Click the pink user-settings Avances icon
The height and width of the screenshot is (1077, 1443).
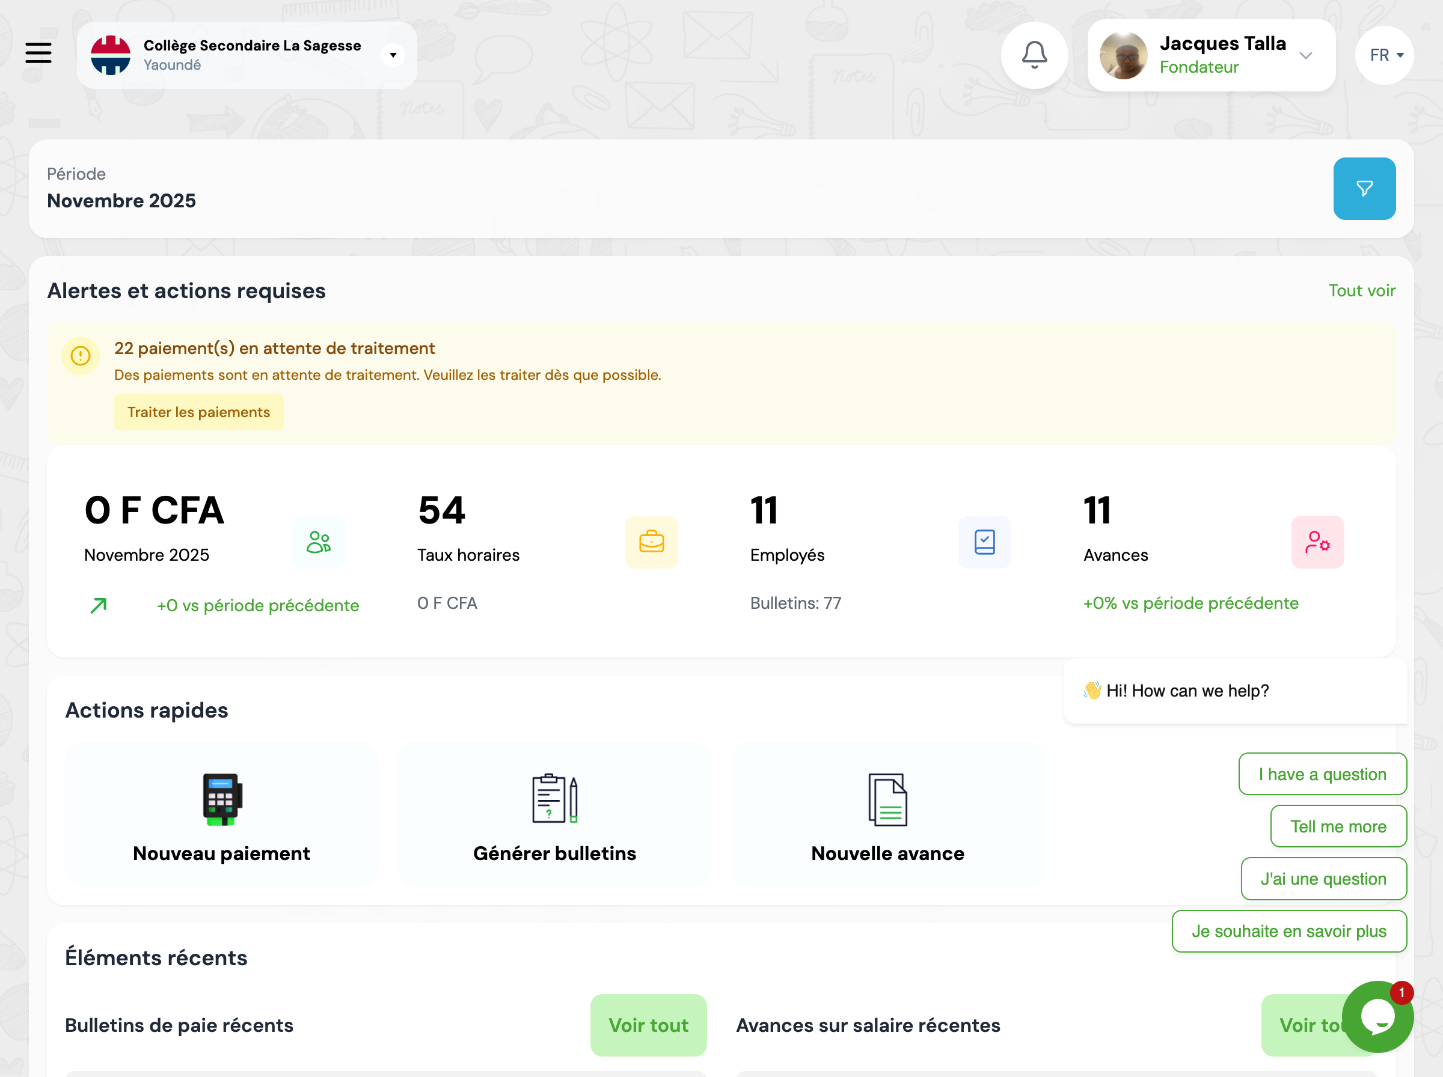[x=1317, y=542]
